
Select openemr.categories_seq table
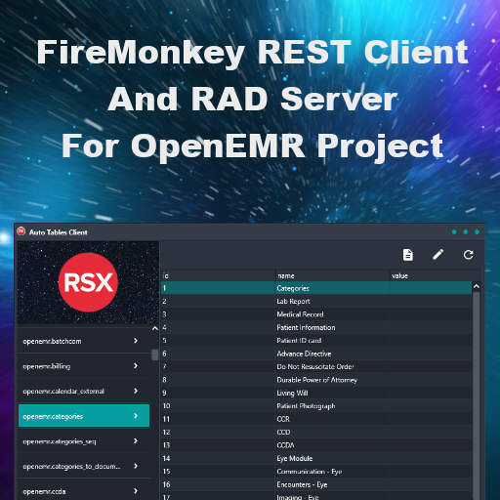coord(84,441)
